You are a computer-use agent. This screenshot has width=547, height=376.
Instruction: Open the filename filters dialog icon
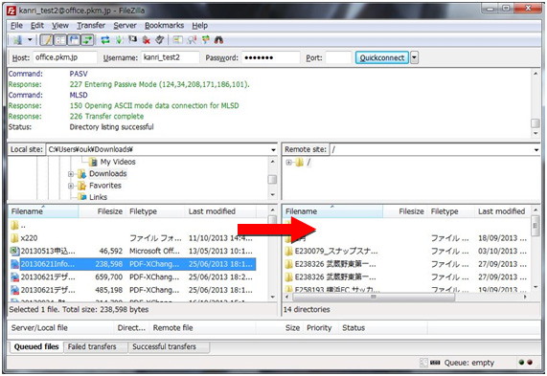(178, 40)
